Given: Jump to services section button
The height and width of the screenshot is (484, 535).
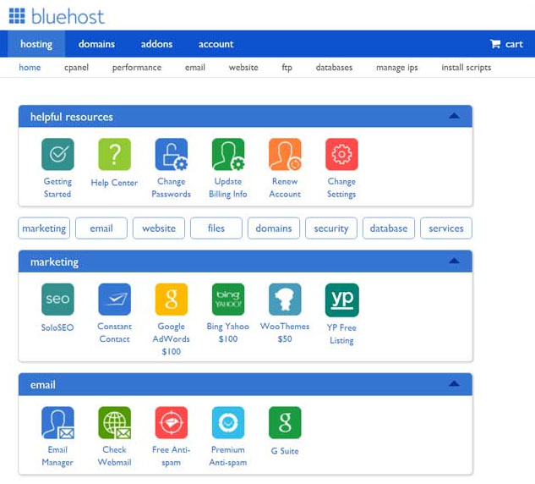Looking at the screenshot, I should [x=446, y=228].
